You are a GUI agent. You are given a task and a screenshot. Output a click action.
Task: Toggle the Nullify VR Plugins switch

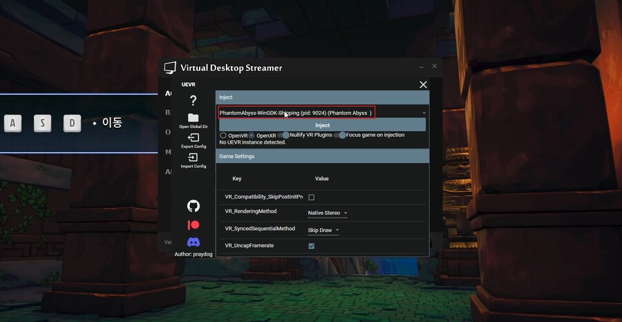pos(284,135)
